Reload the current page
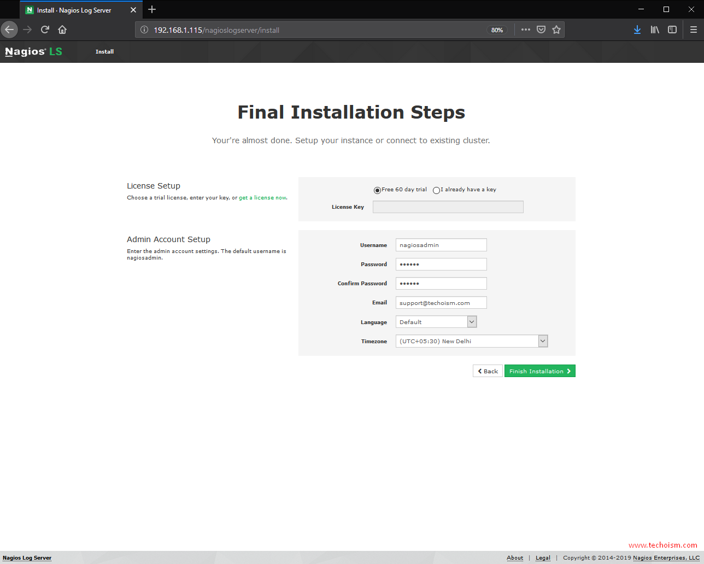The height and width of the screenshot is (564, 704). [x=45, y=30]
